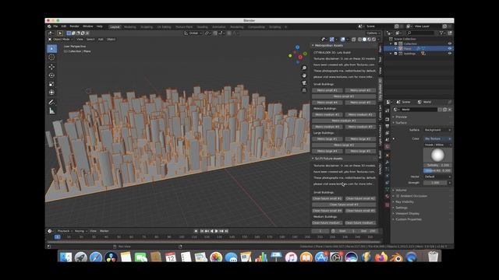Click Metro small #3 button

(344, 96)
